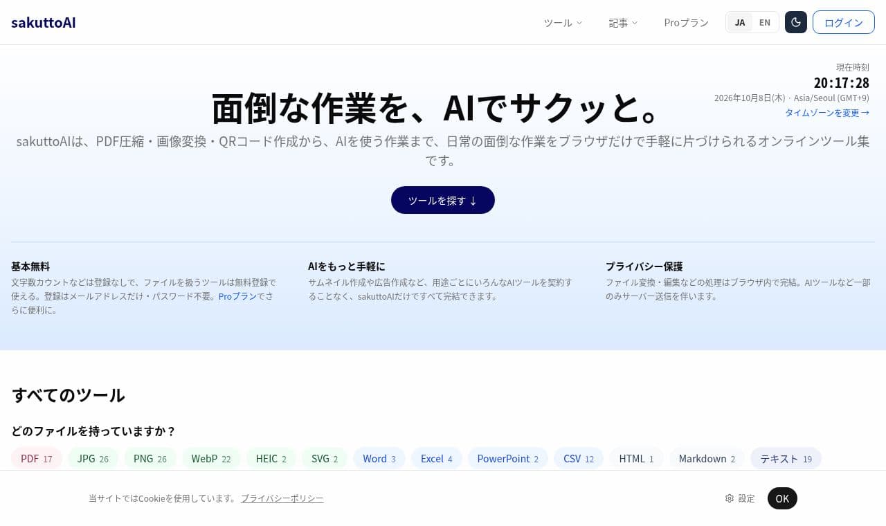Click the すべてのツール heading
Screen dimensions: 886x526
click(x=68, y=395)
